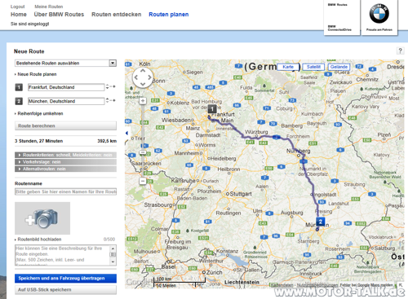The width and height of the screenshot is (408, 299).
Task: Switch map view to Gelände
Action: tap(339, 67)
